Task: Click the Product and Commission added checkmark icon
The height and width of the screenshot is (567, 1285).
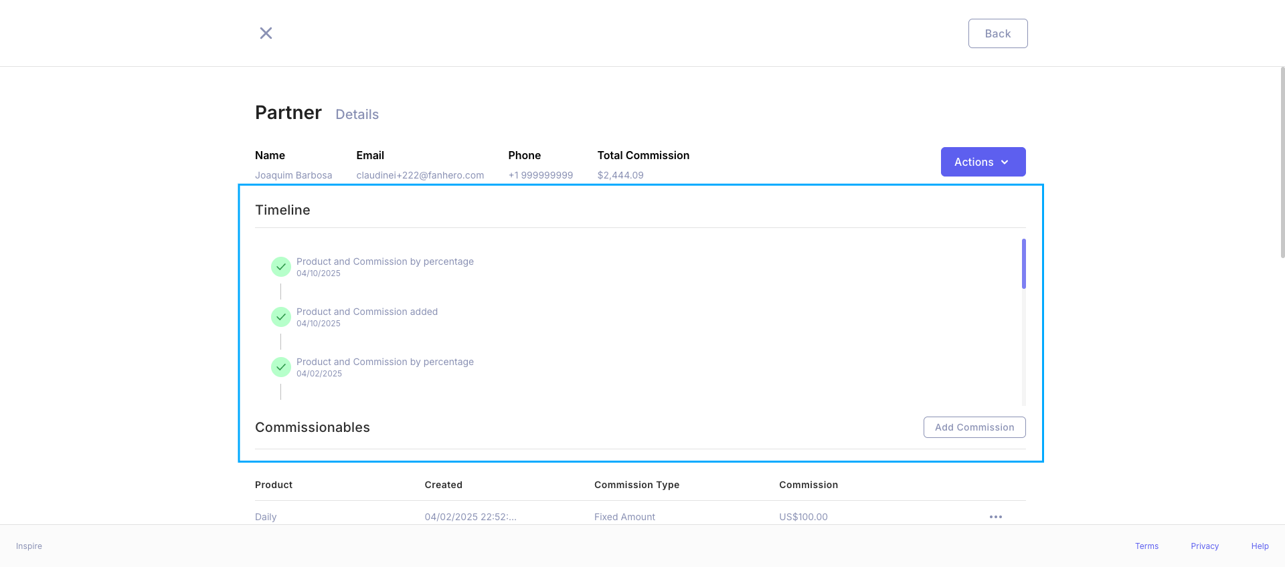Action: point(281,317)
